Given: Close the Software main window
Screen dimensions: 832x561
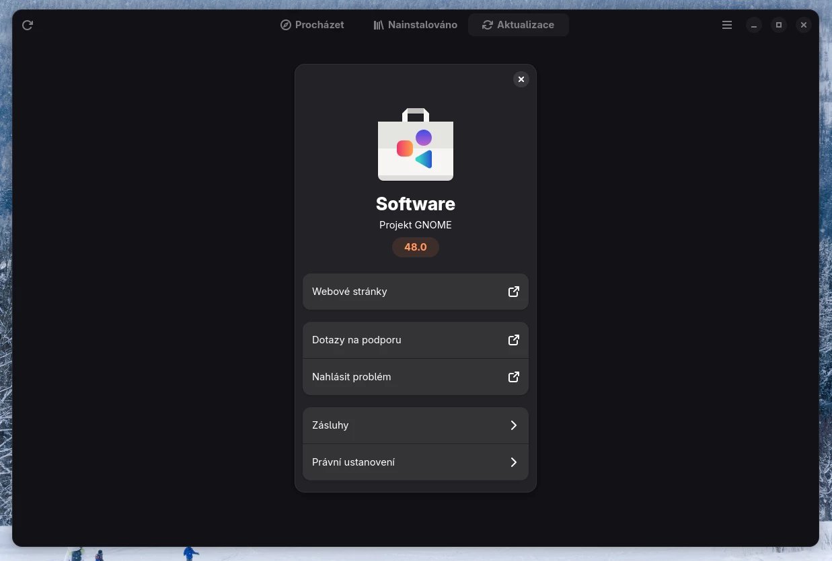Looking at the screenshot, I should [x=804, y=25].
